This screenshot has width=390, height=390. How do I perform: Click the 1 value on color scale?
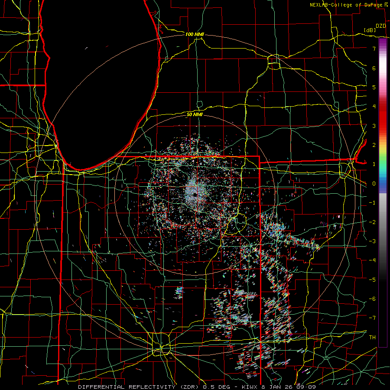(x=374, y=164)
